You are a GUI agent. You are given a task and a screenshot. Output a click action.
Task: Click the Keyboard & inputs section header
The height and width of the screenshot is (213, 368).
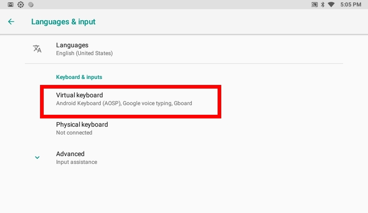(x=79, y=77)
